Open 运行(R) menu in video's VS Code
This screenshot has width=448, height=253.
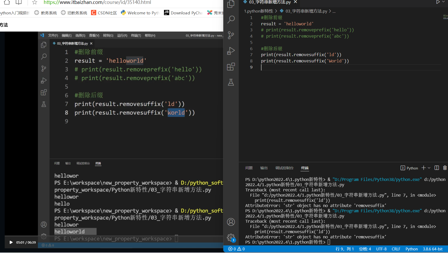(x=122, y=36)
